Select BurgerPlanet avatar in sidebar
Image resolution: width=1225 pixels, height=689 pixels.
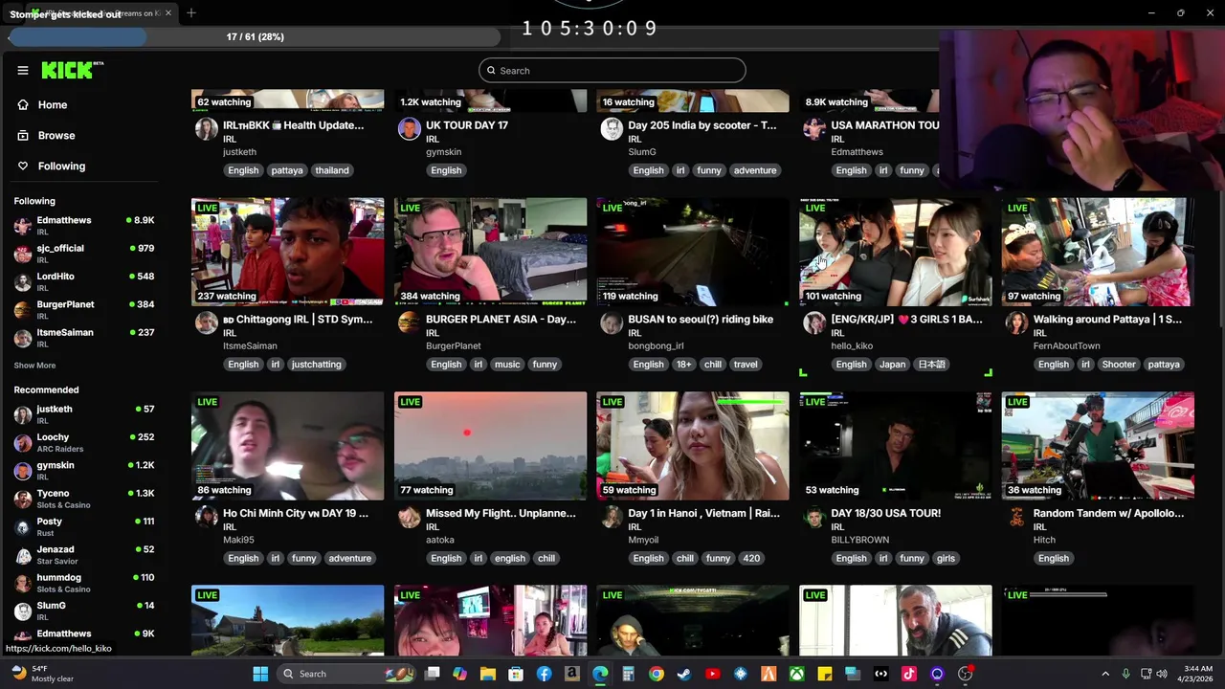pos(23,309)
